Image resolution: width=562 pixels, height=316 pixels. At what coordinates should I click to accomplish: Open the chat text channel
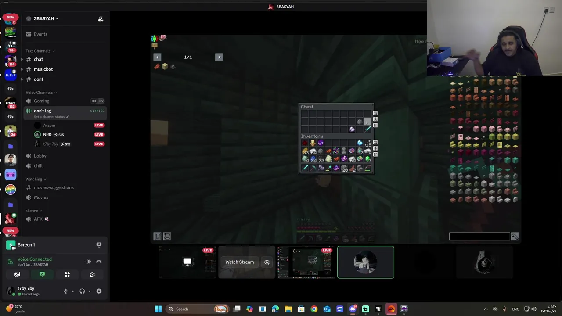[x=65, y=59]
